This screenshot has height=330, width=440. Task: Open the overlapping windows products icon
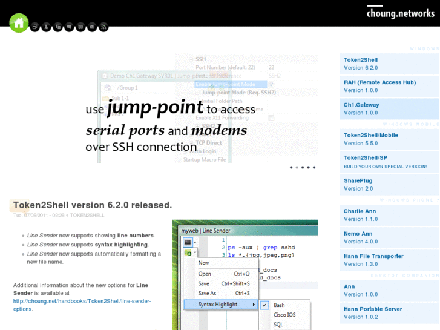[x=34, y=27]
